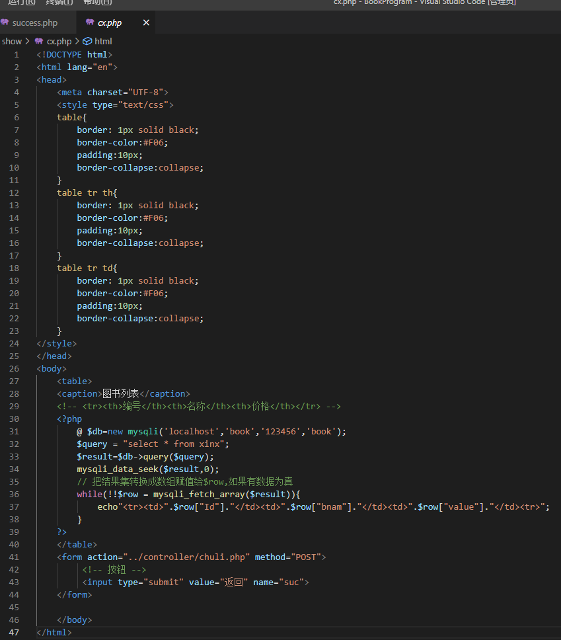Click the "DOCTYPE" keyword on line 1

[x=63, y=55]
